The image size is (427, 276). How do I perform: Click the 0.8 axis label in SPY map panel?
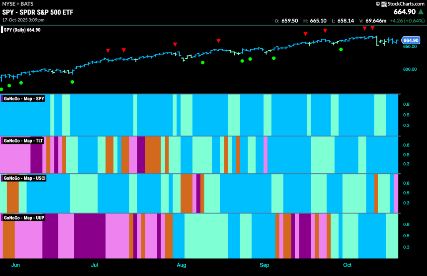coord(406,104)
